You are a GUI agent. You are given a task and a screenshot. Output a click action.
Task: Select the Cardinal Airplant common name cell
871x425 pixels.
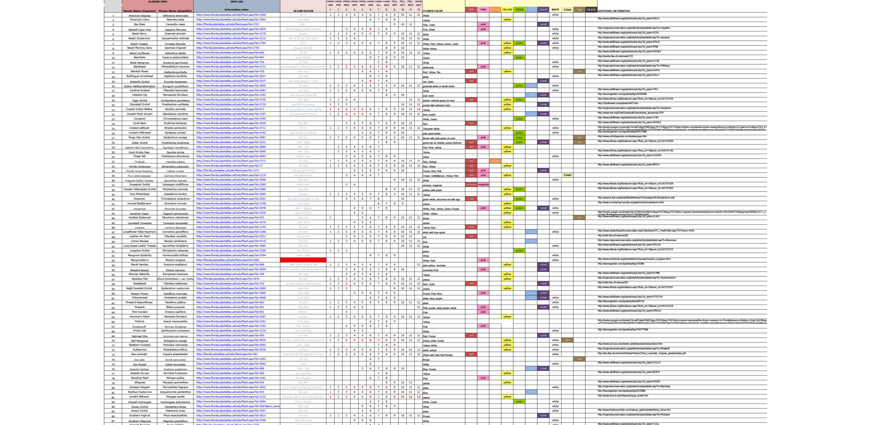[139, 90]
